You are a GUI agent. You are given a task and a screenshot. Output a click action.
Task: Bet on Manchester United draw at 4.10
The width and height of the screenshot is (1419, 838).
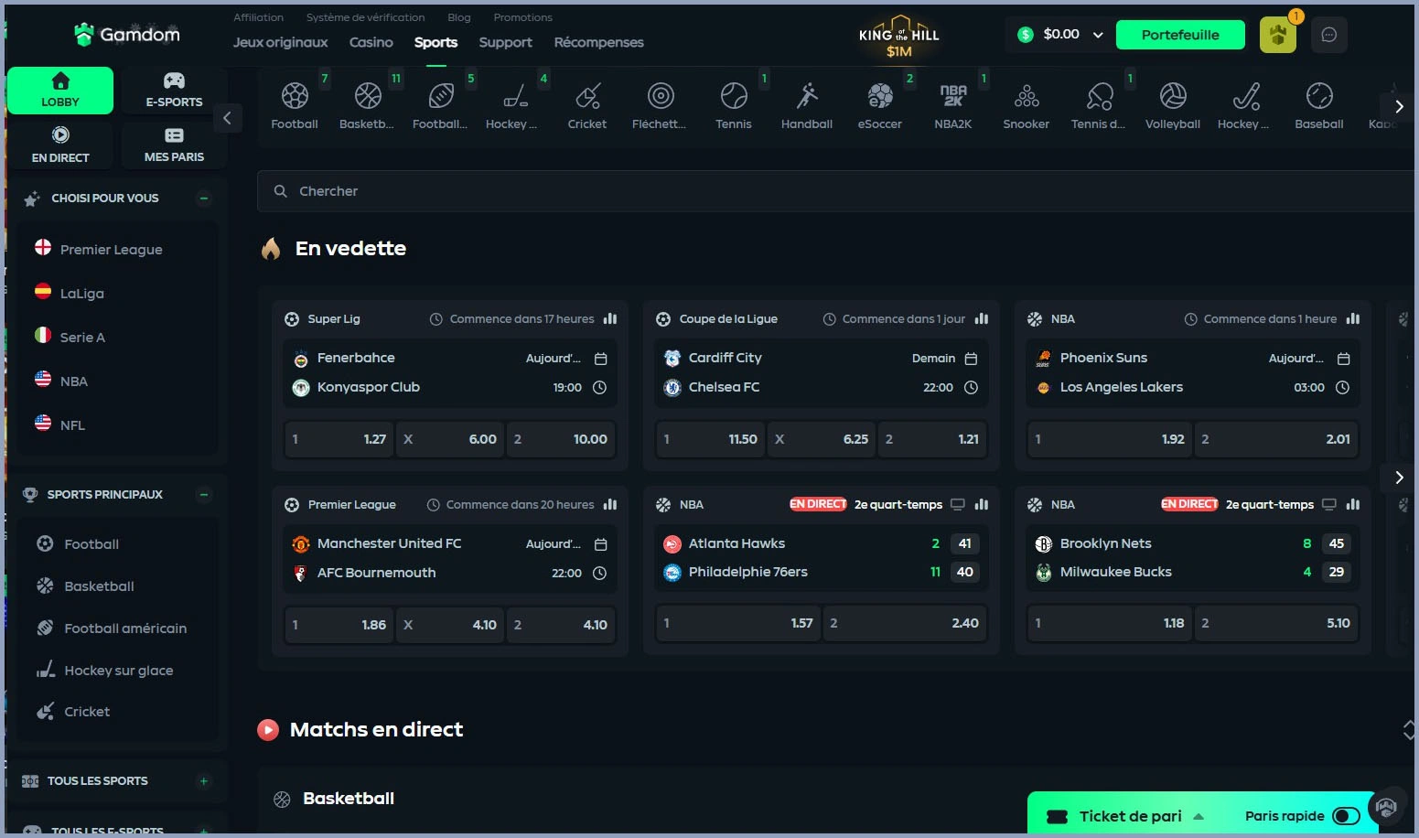point(450,625)
